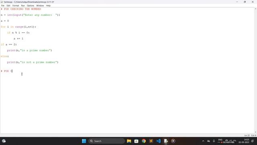Open the Format menu

(16, 6)
